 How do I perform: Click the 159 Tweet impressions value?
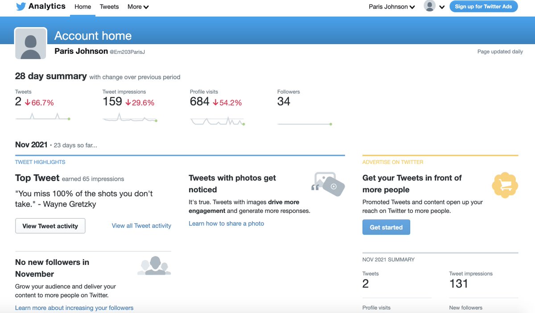coord(112,102)
